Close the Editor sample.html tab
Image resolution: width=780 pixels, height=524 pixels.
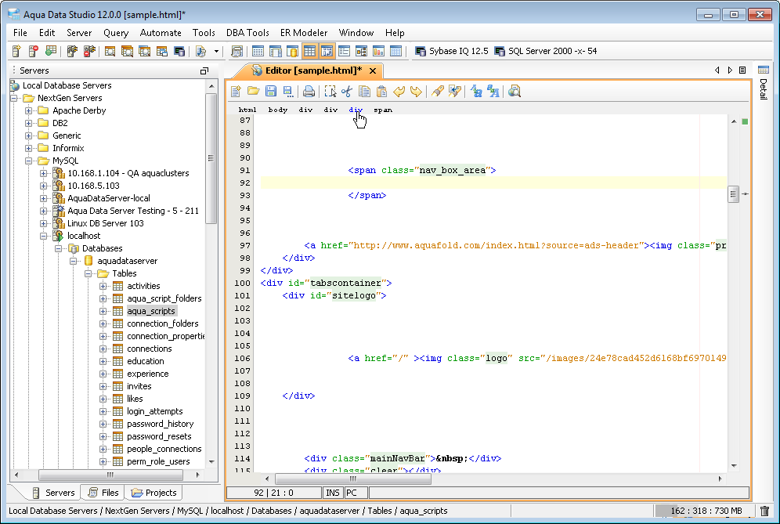(x=373, y=70)
